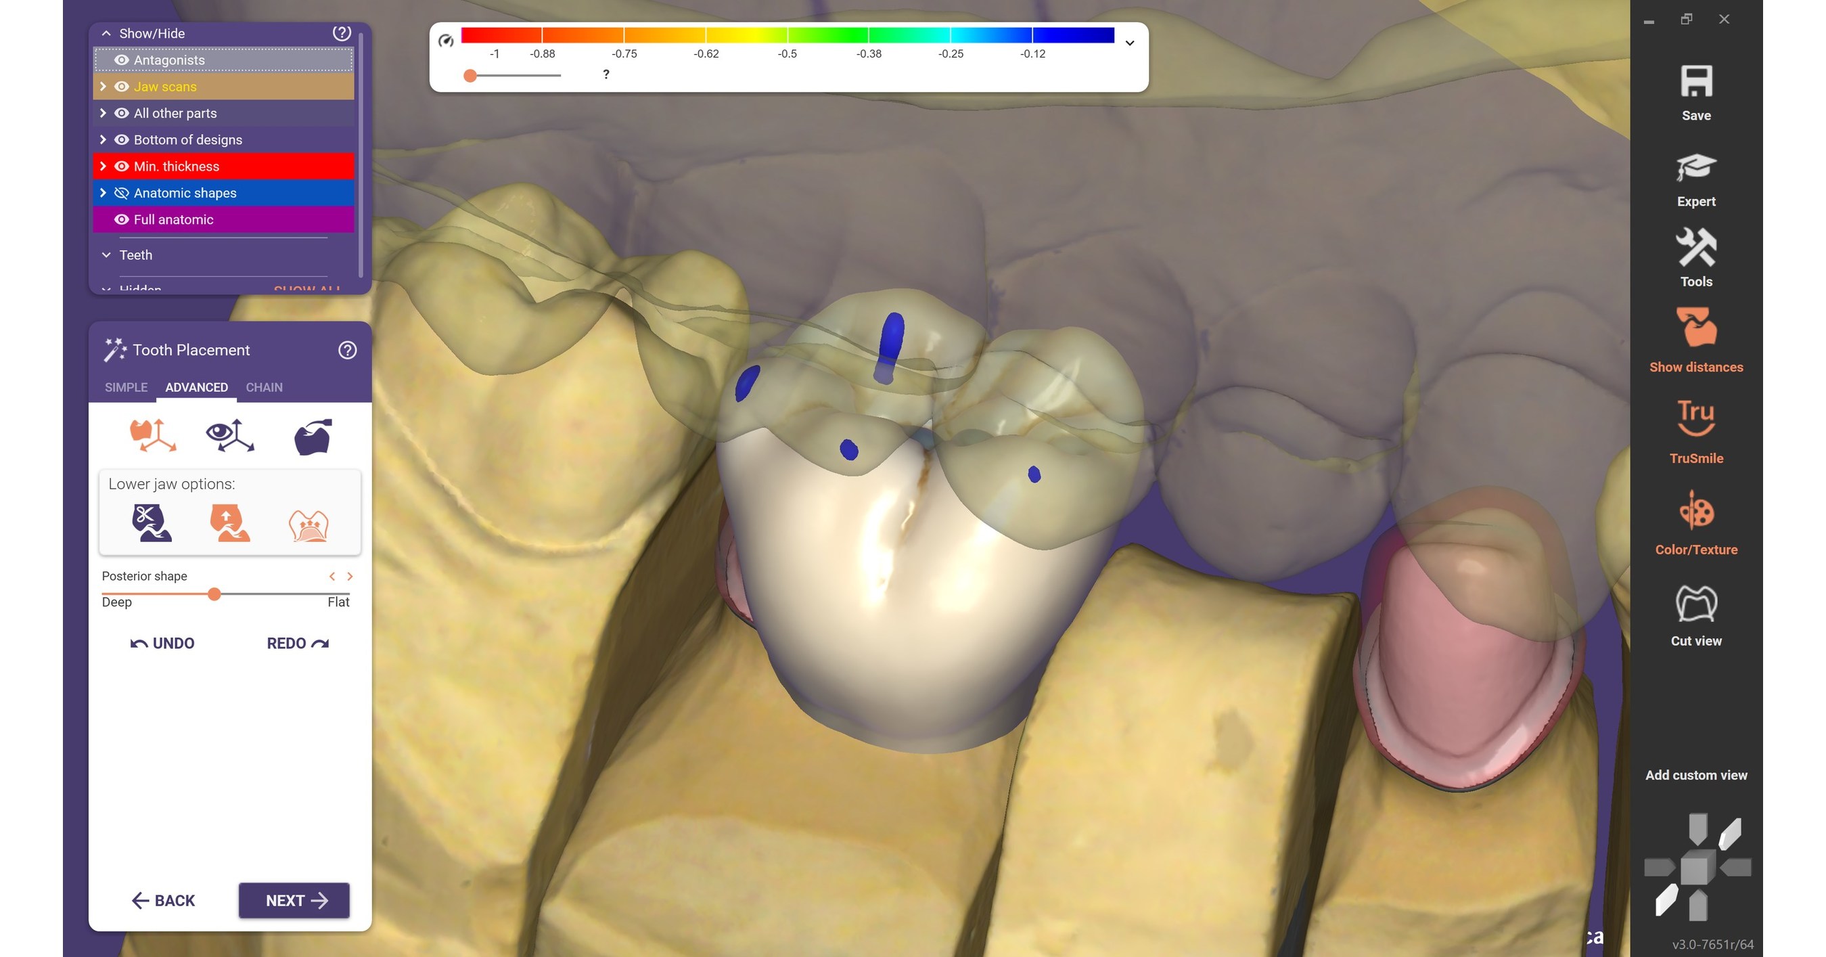Hide the Jaw scans layer

pos(120,87)
